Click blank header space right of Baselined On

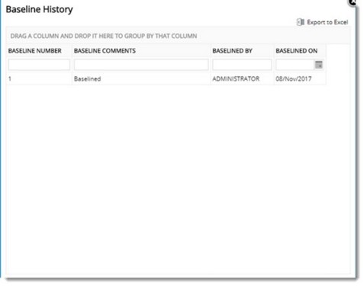pyautogui.click(x=338, y=51)
